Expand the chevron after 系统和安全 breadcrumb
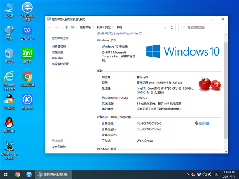This screenshot has height=179, width=239. pyautogui.click(x=114, y=28)
